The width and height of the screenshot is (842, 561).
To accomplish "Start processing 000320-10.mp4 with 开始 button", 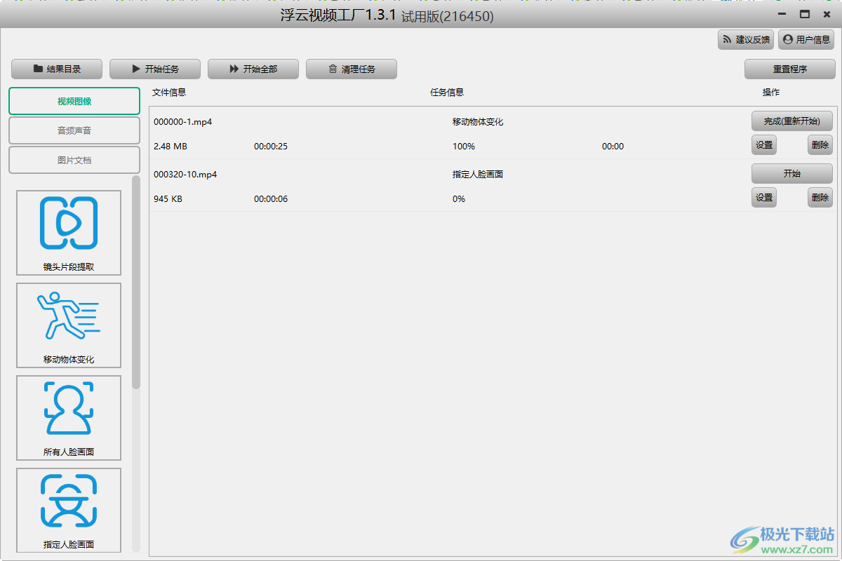I will click(792, 173).
